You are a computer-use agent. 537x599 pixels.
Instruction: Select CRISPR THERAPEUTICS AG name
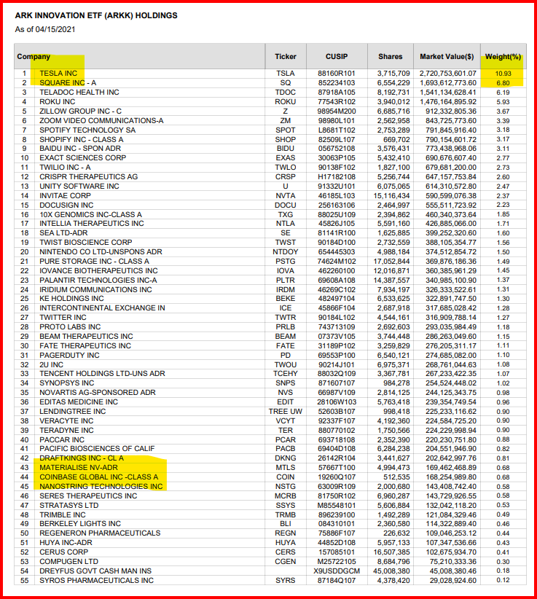click(89, 177)
